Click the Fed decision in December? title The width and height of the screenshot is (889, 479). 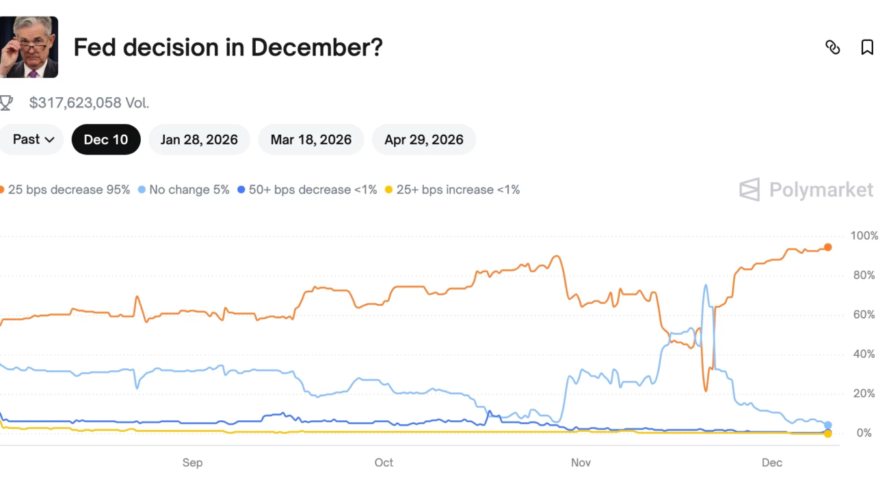coord(228,47)
